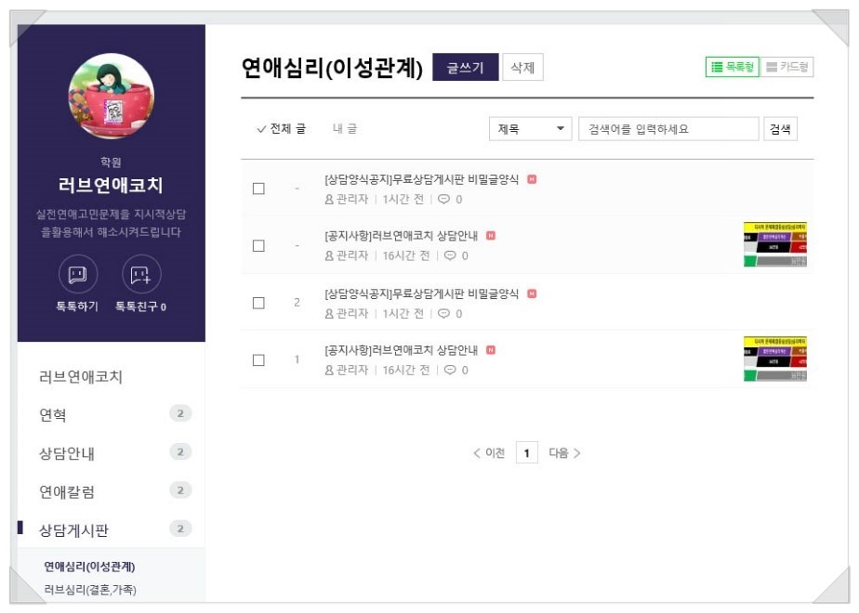Click the 톡톡친구 add-friend icon

click(140, 274)
